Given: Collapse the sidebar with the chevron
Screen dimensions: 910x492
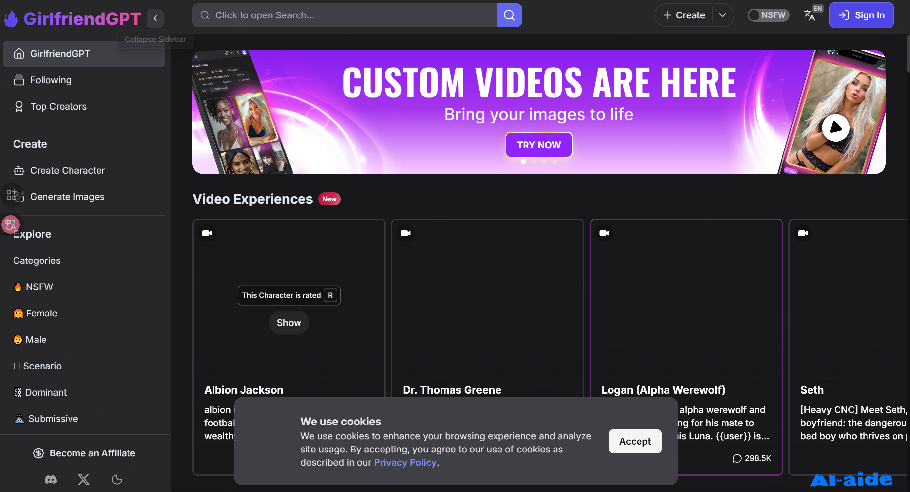Looking at the screenshot, I should pos(155,18).
